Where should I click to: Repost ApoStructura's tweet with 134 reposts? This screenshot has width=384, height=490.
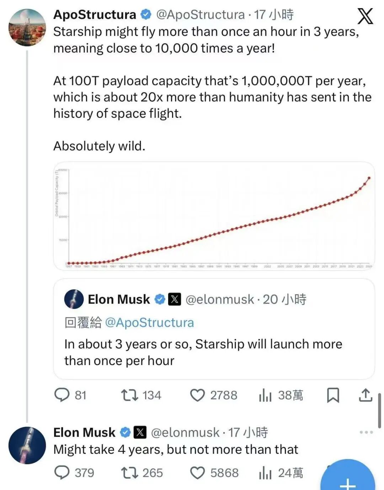(x=130, y=395)
